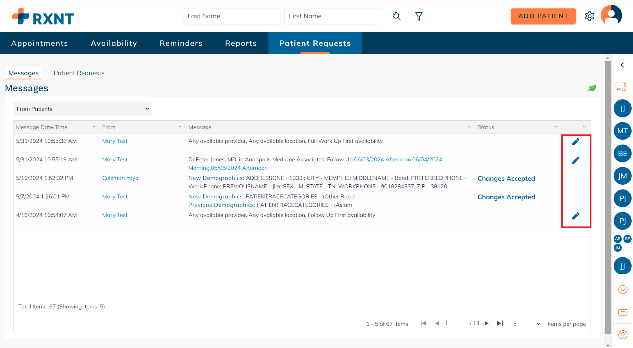Switch to the Patient Requests sub-tab
The width and height of the screenshot is (633, 348).
pyautogui.click(x=79, y=73)
